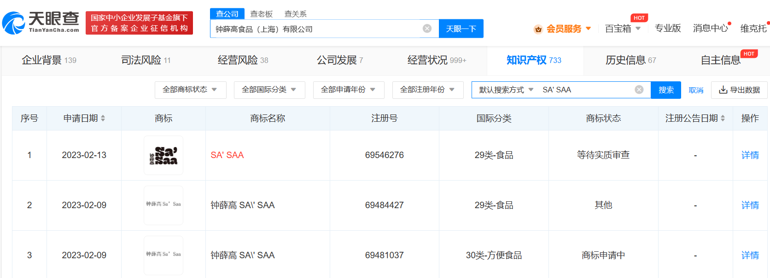Select the 知识产权 tab
Image resolution: width=770 pixels, height=278 pixels.
(534, 60)
